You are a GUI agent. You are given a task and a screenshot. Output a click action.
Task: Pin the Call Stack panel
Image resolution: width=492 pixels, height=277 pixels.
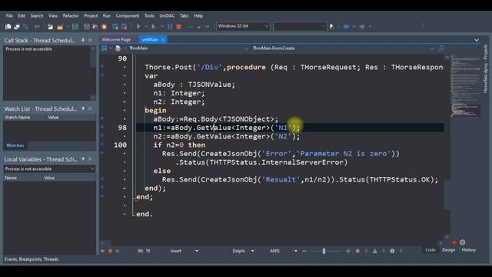[83, 40]
